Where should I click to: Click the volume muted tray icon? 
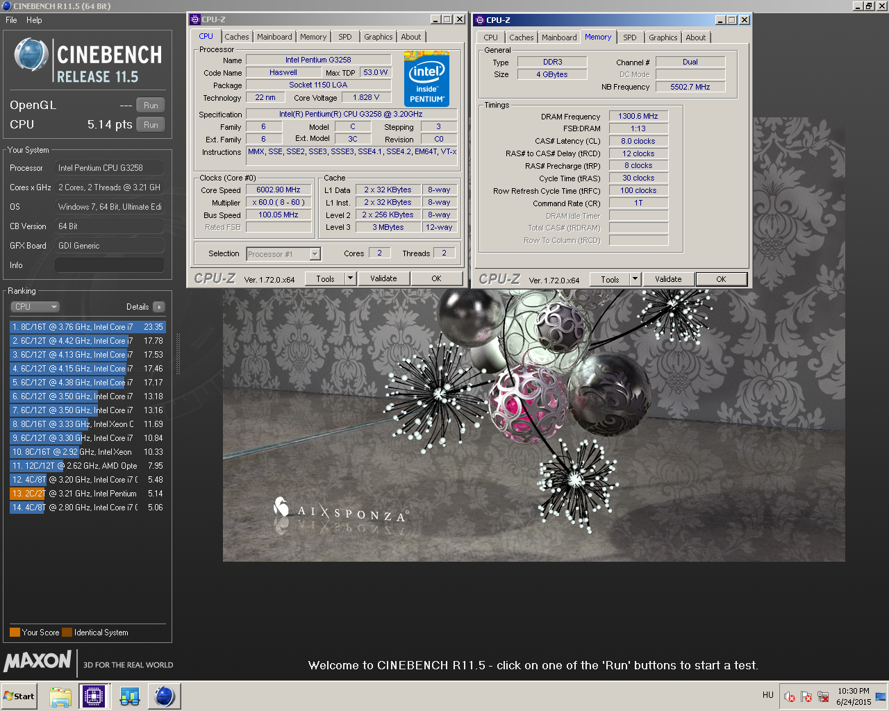pos(790,696)
